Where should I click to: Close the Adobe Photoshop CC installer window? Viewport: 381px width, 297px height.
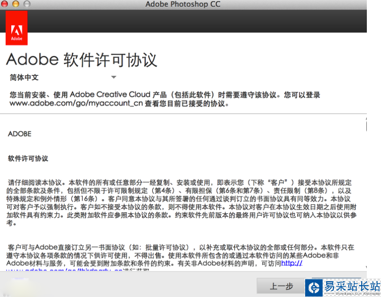[x=5, y=4]
